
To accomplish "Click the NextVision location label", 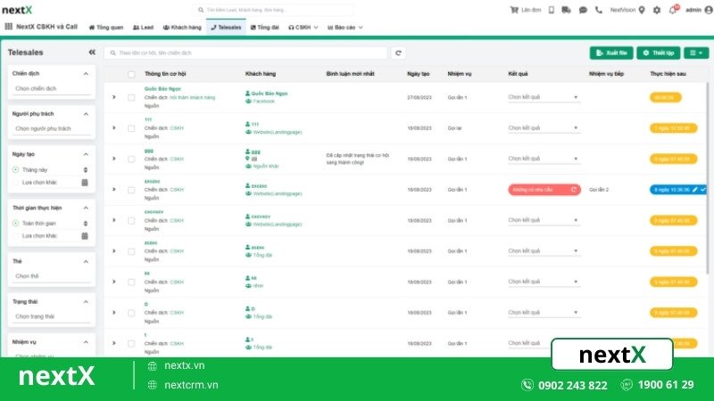I will [x=622, y=10].
